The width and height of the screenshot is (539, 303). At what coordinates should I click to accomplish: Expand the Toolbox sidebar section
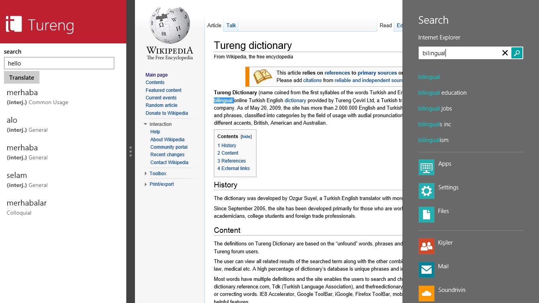[146, 174]
